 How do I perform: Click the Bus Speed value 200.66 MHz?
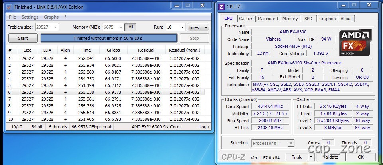click(270, 120)
